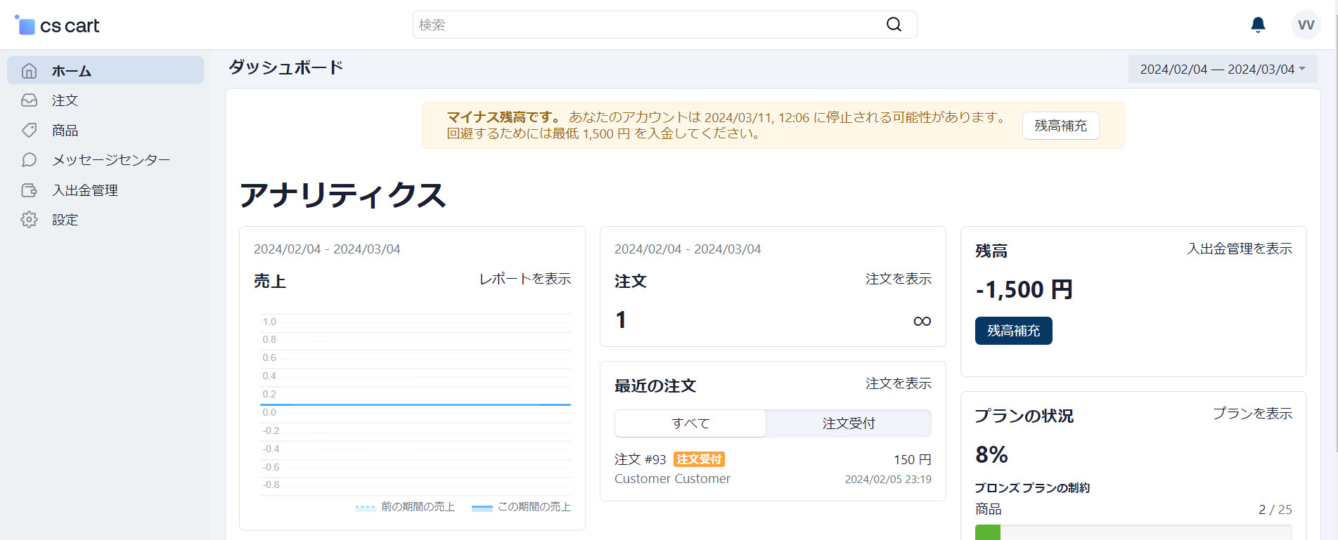Click the blue sales line in chart
The width and height of the screenshot is (1338, 540).
(415, 404)
